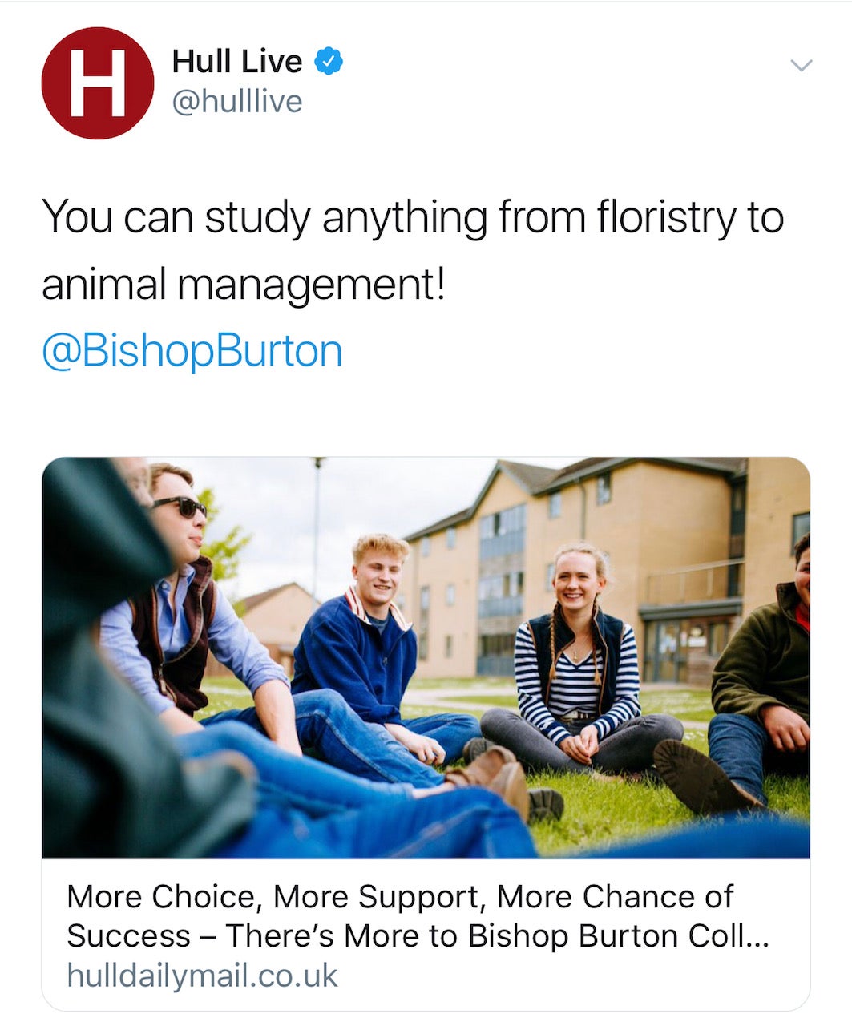Click the woman in the striped top in photo
The width and height of the screenshot is (852, 1026).
[579, 657]
